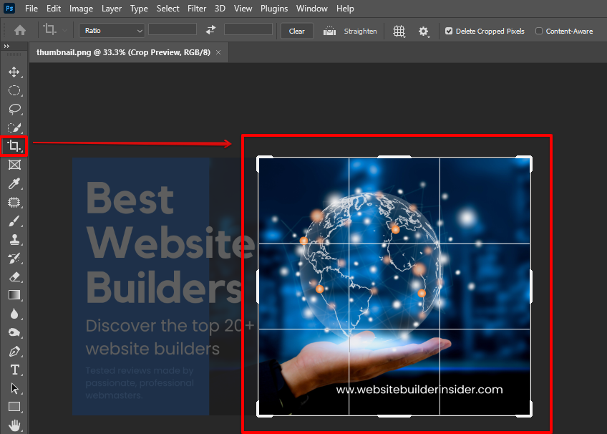Select the Elliptical Marquee tool
The height and width of the screenshot is (434, 607).
click(x=14, y=91)
